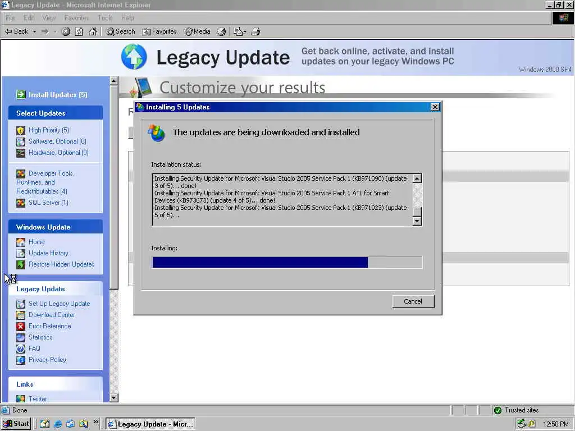Click the Error Reference red X icon

click(x=21, y=326)
